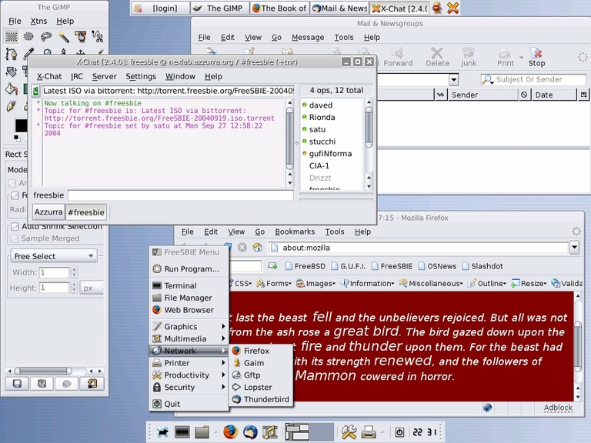The width and height of the screenshot is (591, 443).
Task: Open the Settings menu in X-Chat
Action: click(x=141, y=76)
